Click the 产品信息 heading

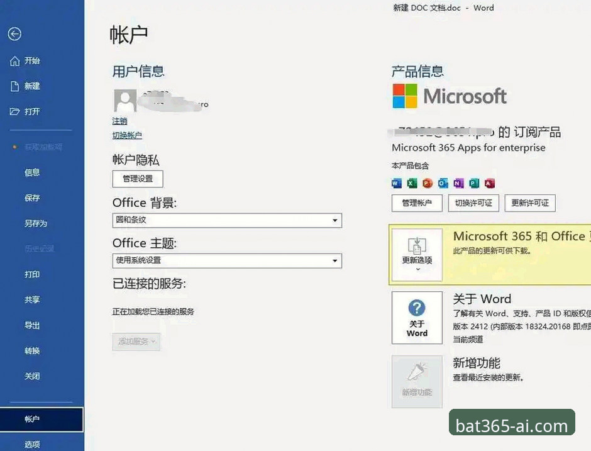click(417, 71)
